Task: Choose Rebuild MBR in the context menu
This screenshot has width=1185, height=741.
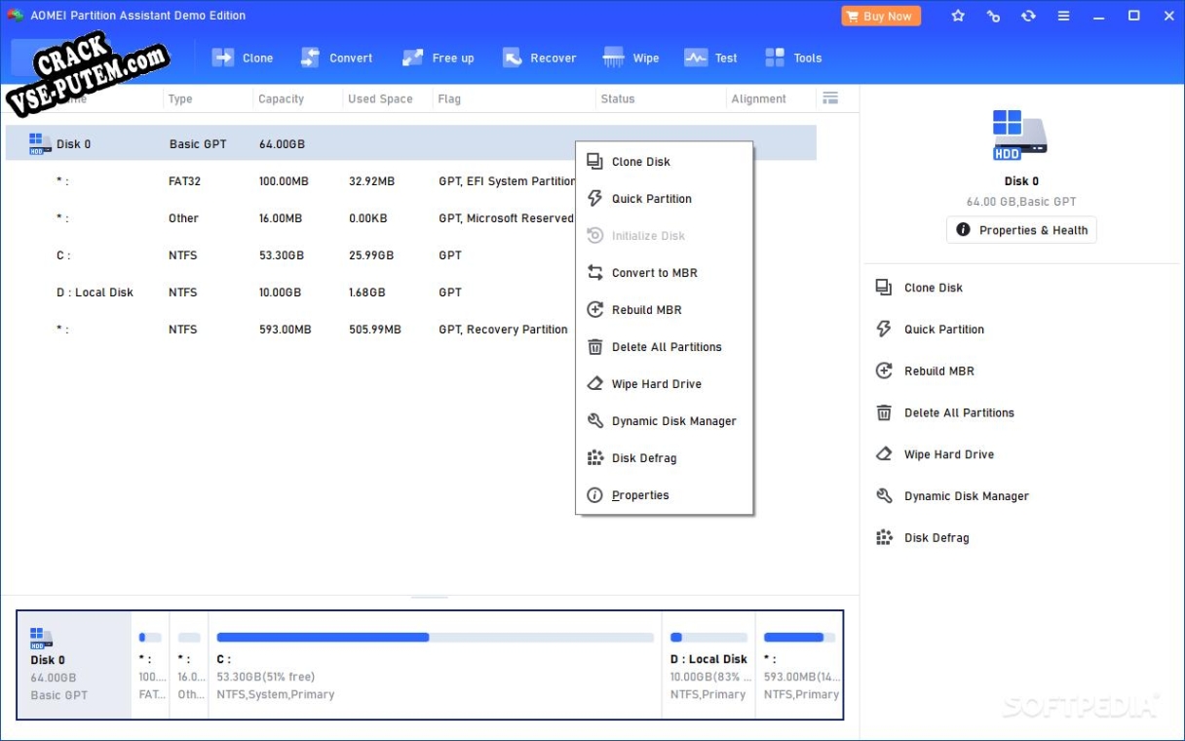Action: click(665, 310)
